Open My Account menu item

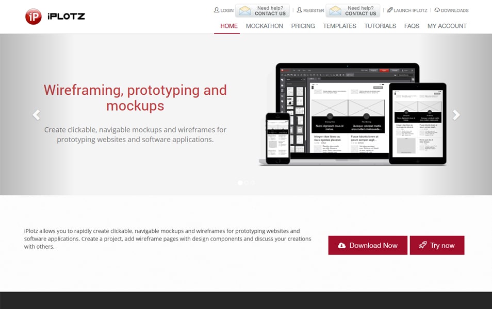click(x=447, y=26)
